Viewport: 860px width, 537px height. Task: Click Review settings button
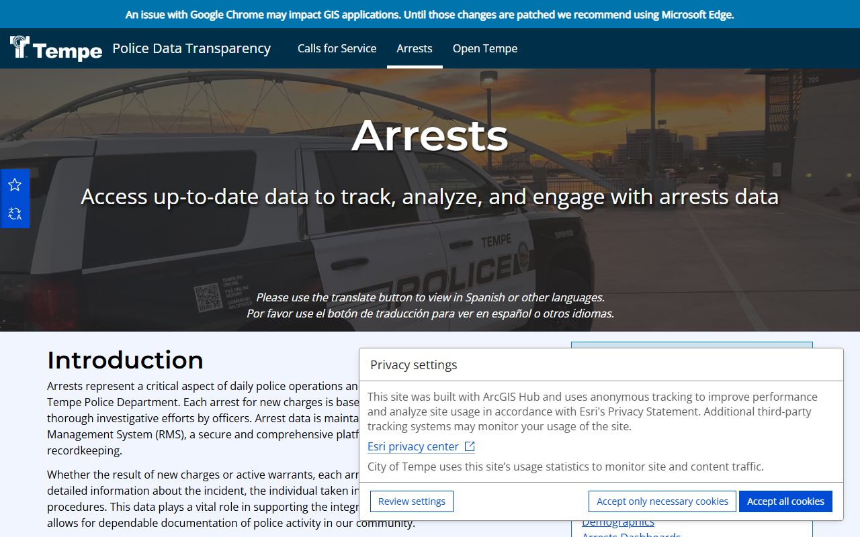[x=412, y=501]
